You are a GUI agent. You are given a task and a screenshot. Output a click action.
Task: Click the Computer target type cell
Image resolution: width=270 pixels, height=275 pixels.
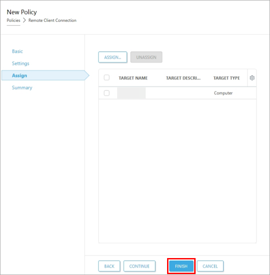223,93
